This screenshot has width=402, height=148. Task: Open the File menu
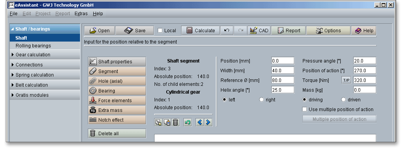click(x=14, y=14)
